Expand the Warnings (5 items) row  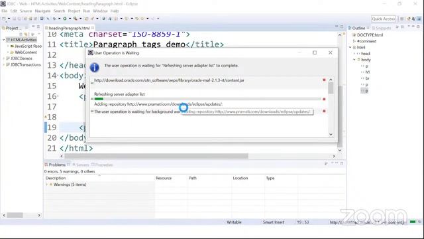[47, 185]
